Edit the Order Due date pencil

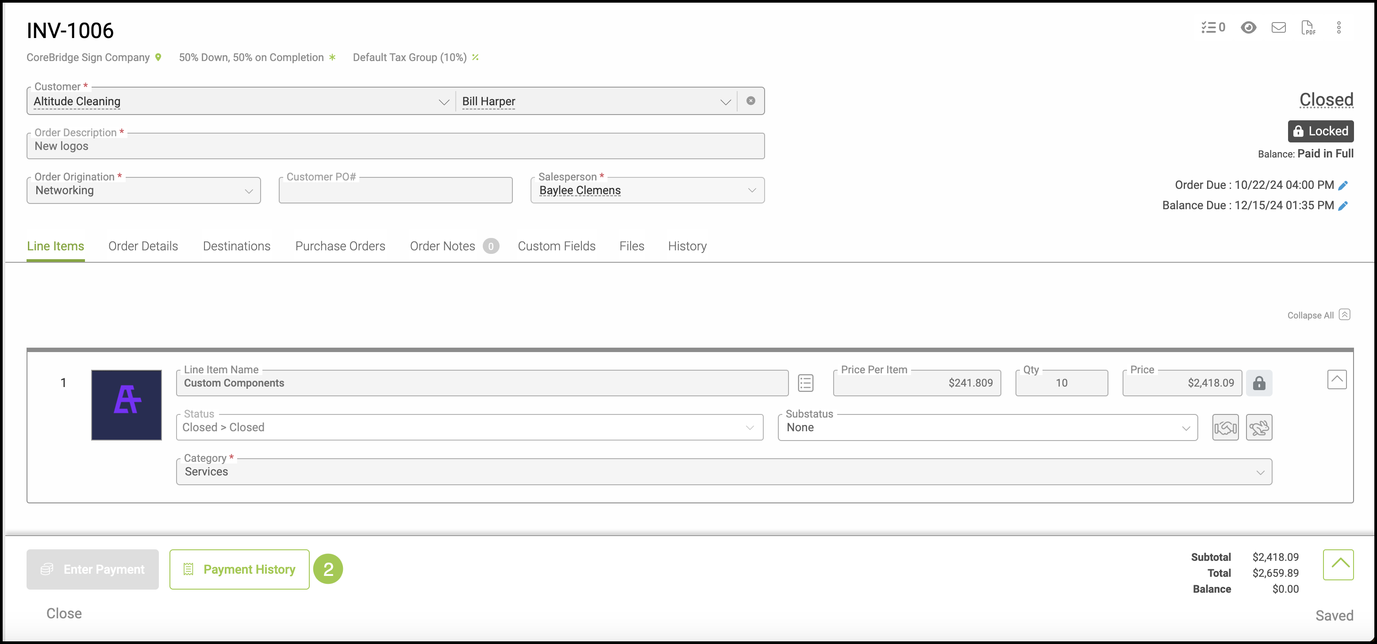click(x=1343, y=185)
